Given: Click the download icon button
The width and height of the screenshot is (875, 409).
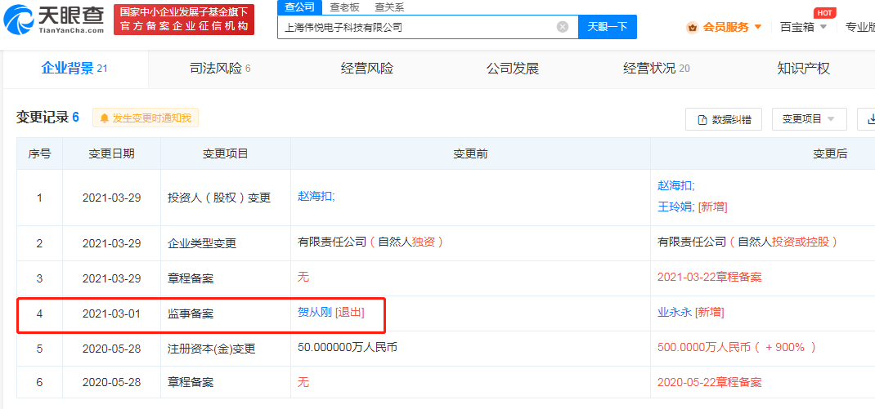Looking at the screenshot, I should pos(868,119).
